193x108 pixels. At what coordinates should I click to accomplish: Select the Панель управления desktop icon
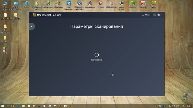[16, 5]
